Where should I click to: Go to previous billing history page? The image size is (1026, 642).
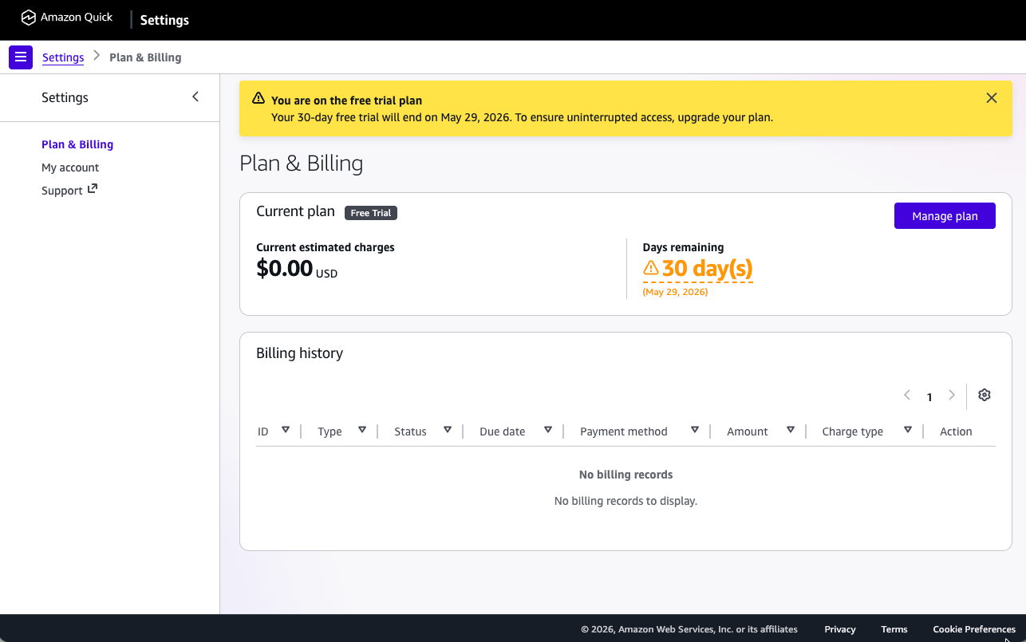click(x=907, y=396)
